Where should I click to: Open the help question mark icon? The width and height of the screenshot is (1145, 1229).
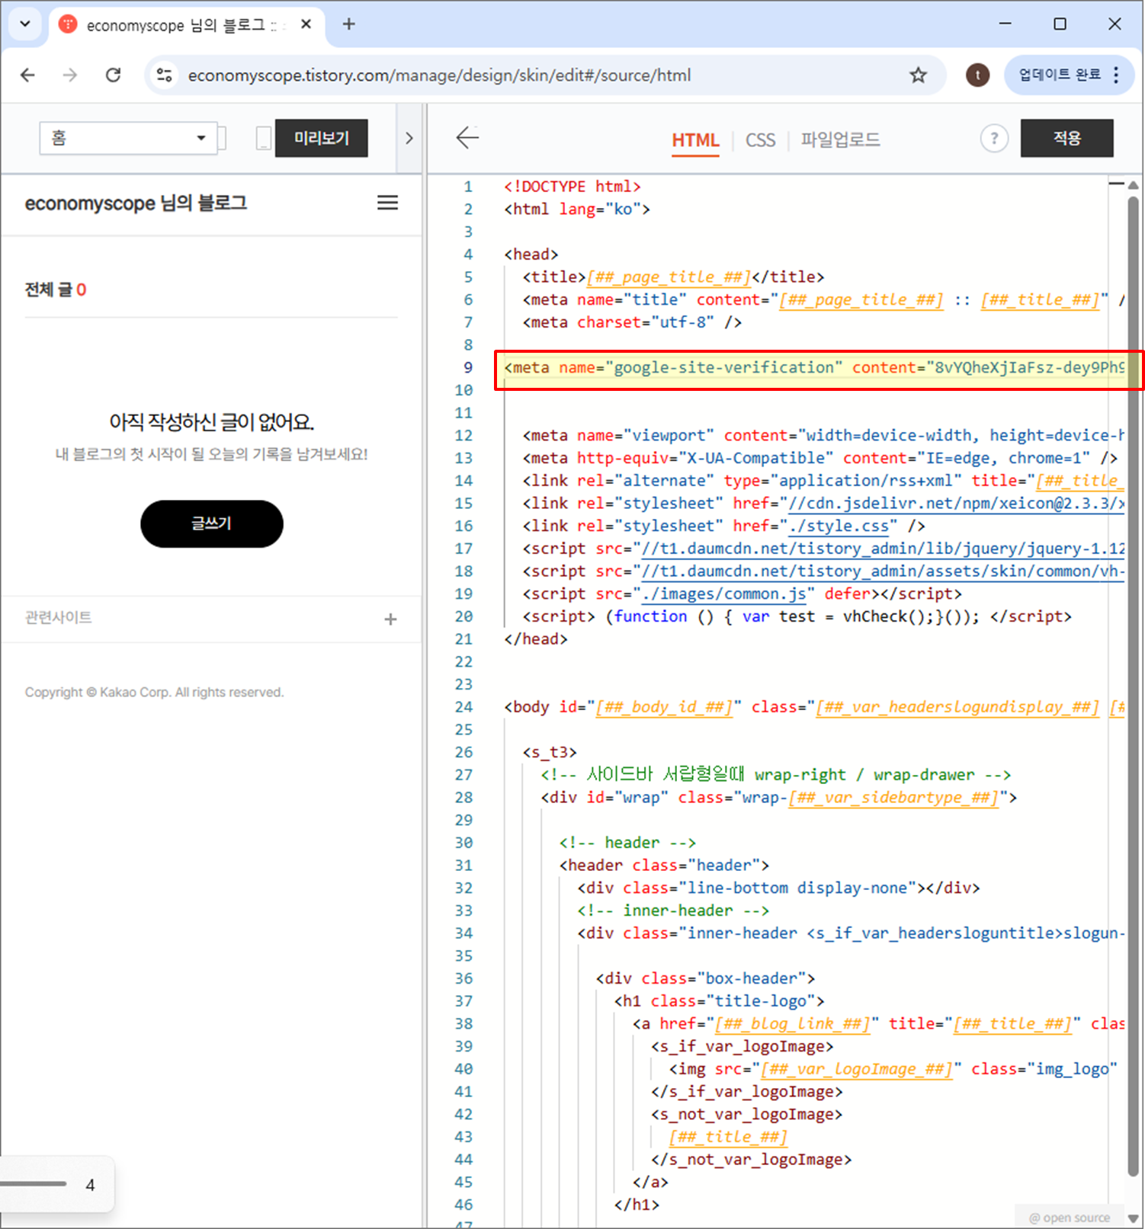point(994,139)
